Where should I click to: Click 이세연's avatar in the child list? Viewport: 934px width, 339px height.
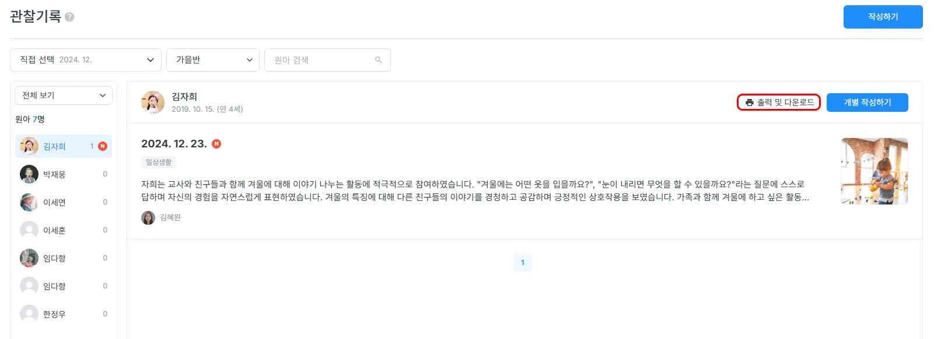pos(29,202)
